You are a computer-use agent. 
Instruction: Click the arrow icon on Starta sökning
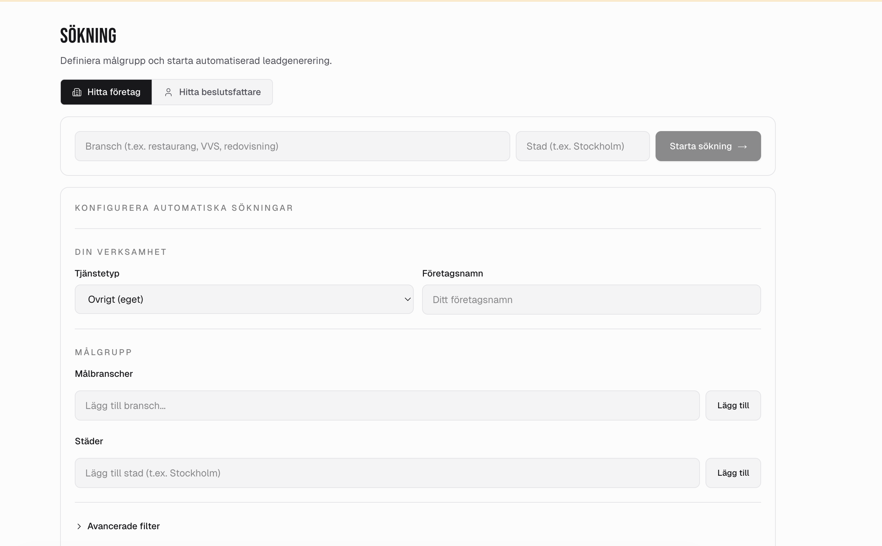click(742, 146)
